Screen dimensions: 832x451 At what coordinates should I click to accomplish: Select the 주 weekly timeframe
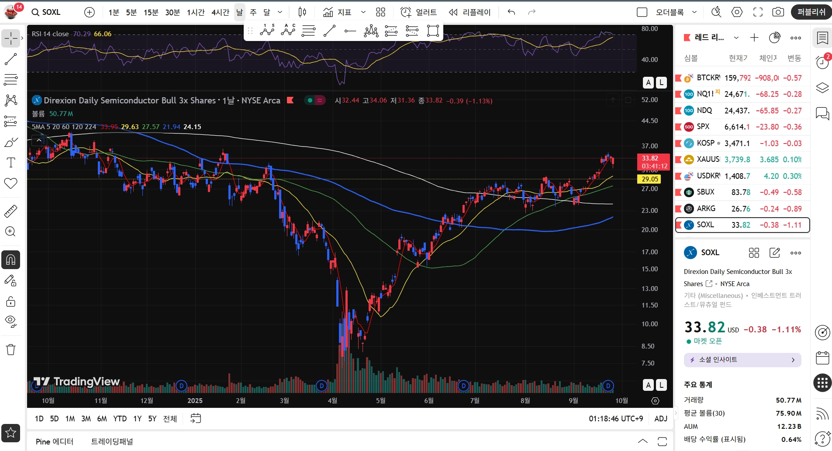tap(253, 12)
